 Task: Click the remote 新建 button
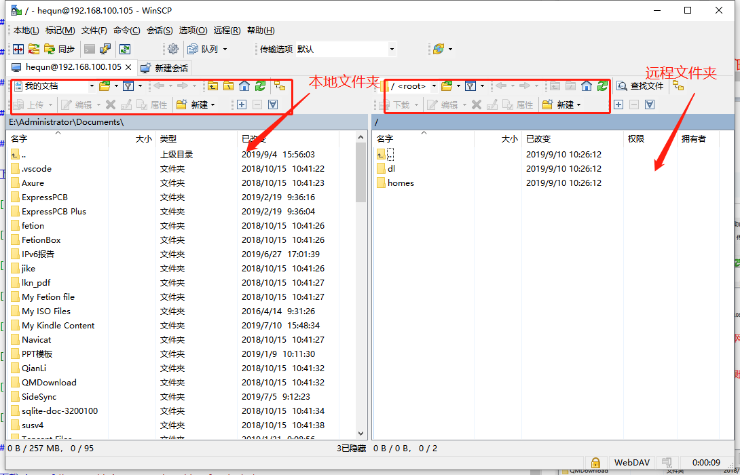[561, 104]
